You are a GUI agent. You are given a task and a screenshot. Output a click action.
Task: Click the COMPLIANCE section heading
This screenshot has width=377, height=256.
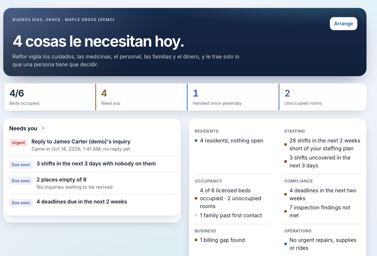click(x=298, y=181)
